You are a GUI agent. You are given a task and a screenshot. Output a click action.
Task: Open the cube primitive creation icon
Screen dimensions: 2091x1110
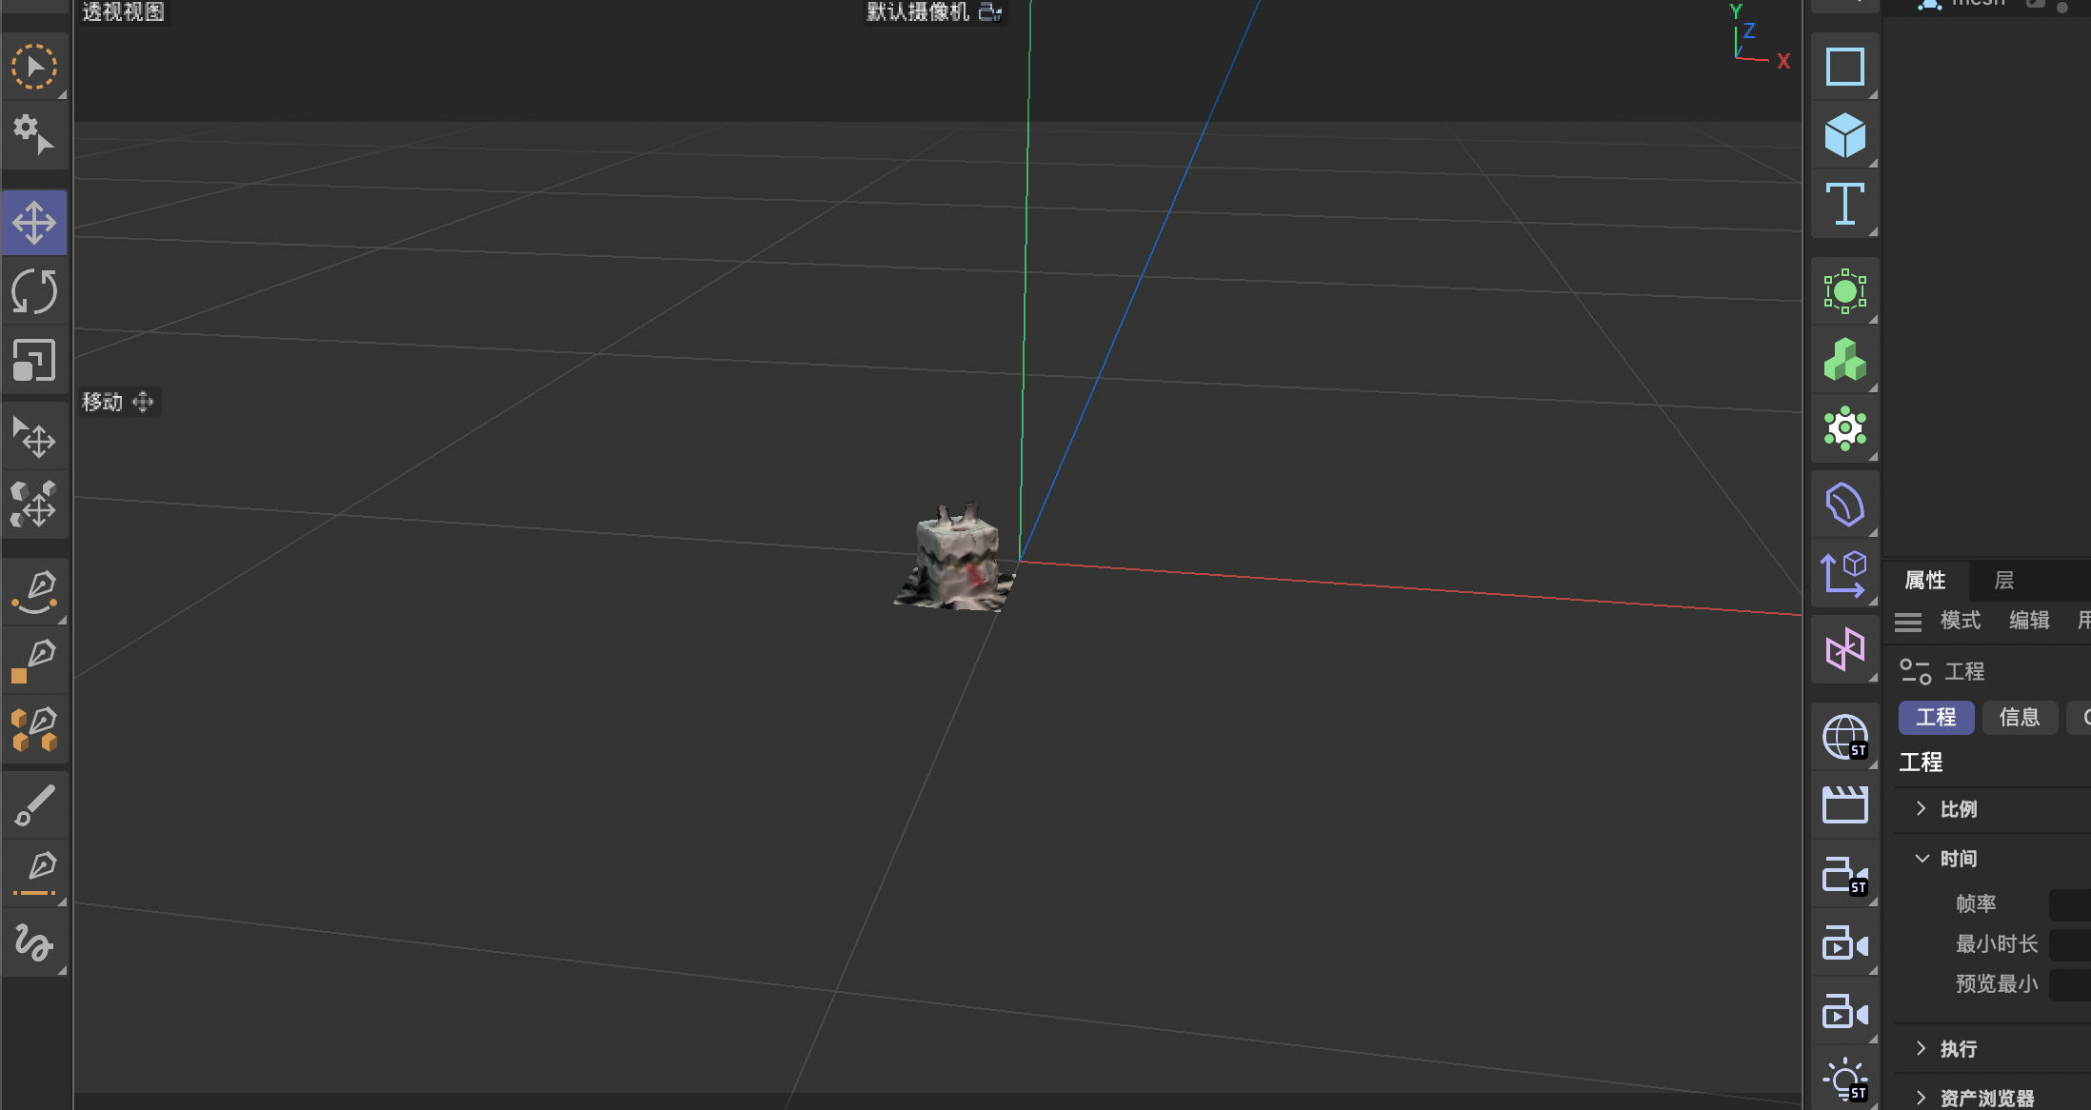(x=1844, y=134)
